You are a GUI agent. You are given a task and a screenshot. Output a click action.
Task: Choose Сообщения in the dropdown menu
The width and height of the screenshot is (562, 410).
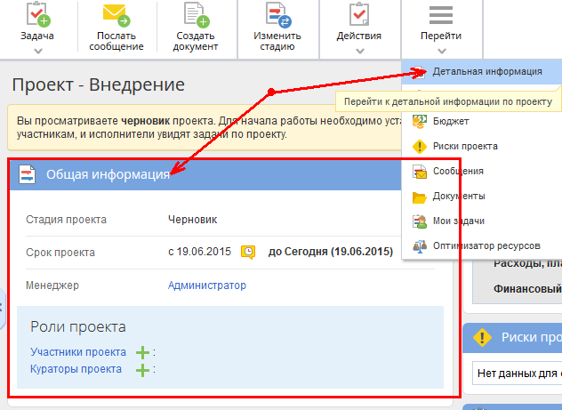pyautogui.click(x=458, y=171)
